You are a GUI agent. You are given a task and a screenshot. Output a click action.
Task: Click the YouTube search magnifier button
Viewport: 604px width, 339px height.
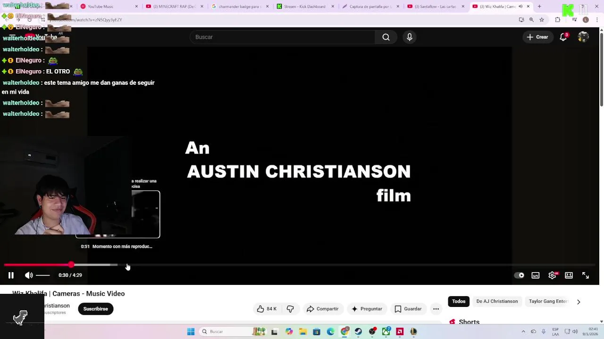[386, 37]
